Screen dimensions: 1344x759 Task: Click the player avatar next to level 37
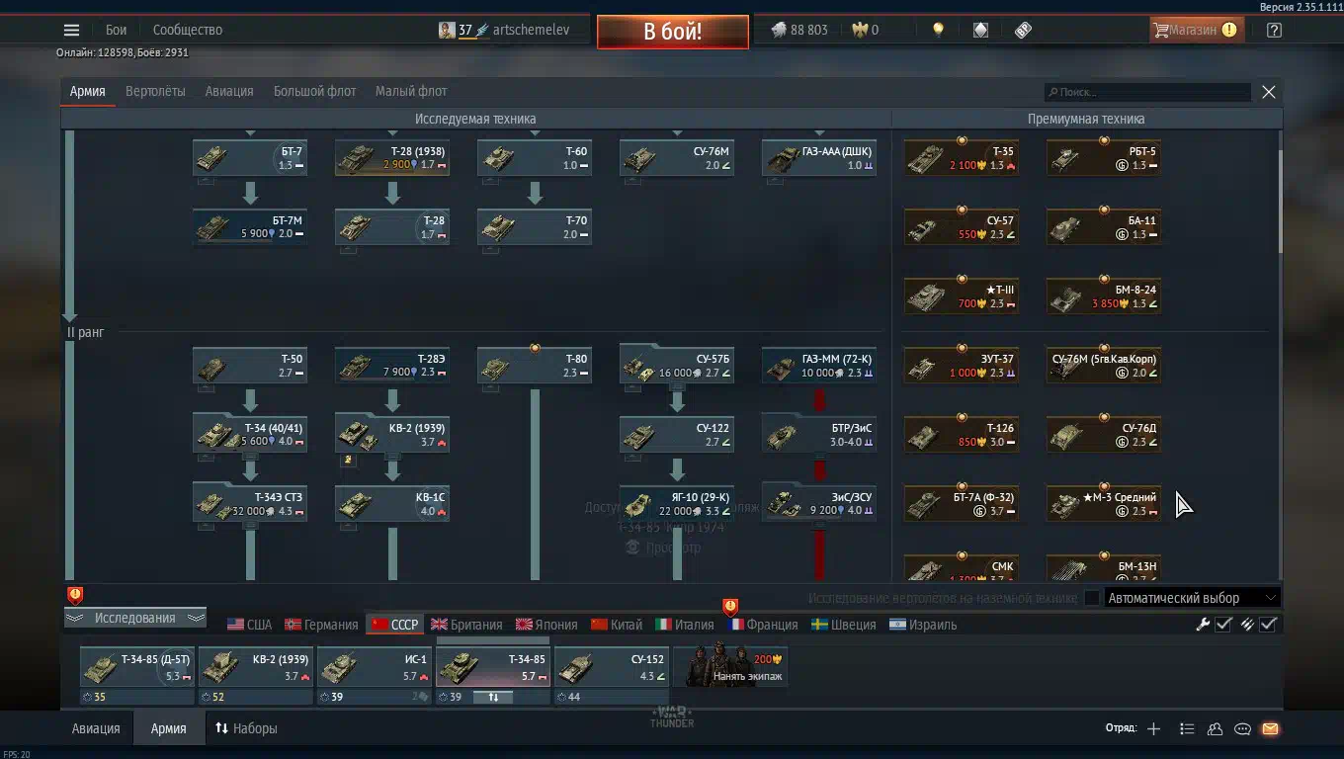pyautogui.click(x=447, y=30)
